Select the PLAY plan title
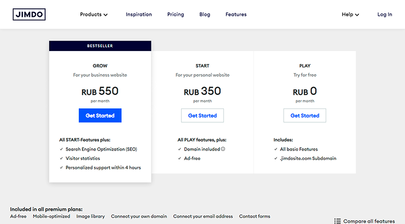 [x=305, y=66]
